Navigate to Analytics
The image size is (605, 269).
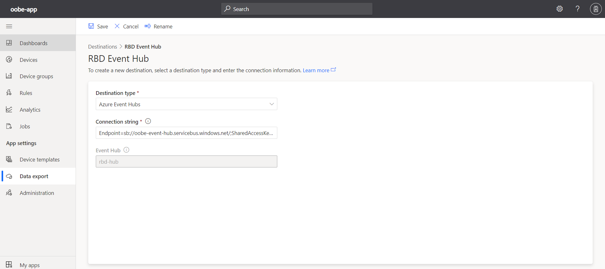[x=30, y=110]
